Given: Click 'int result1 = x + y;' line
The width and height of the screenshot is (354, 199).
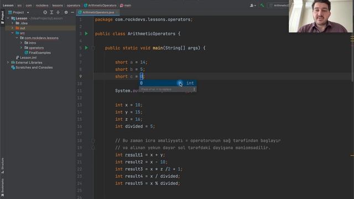Looking at the screenshot, I should [140, 155].
